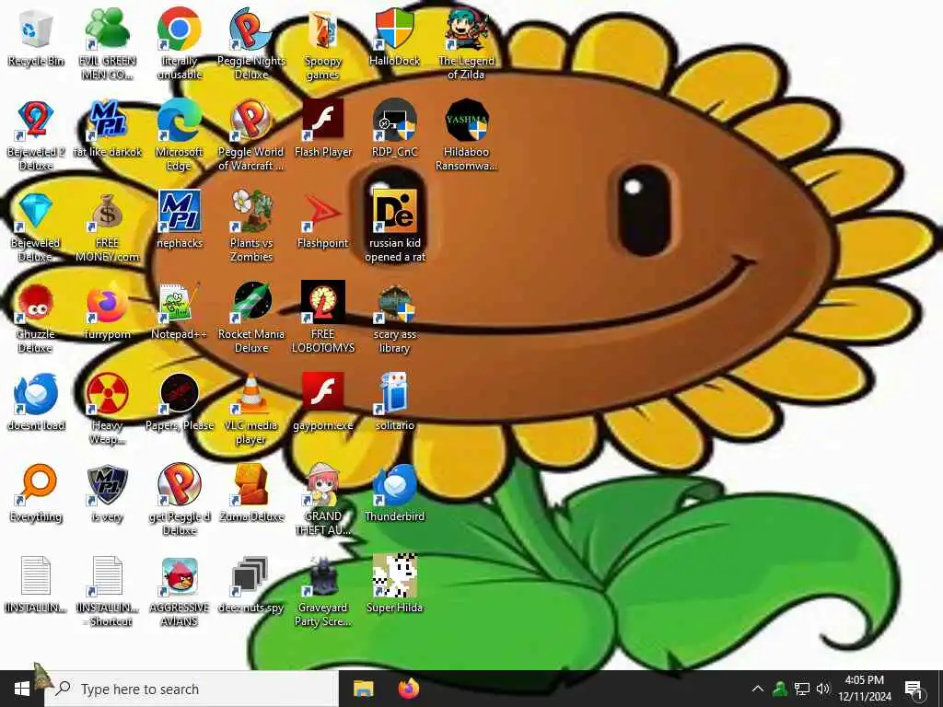943x707 pixels.
Task: Select Peggle World of Warcraft icon
Action: tap(250, 120)
